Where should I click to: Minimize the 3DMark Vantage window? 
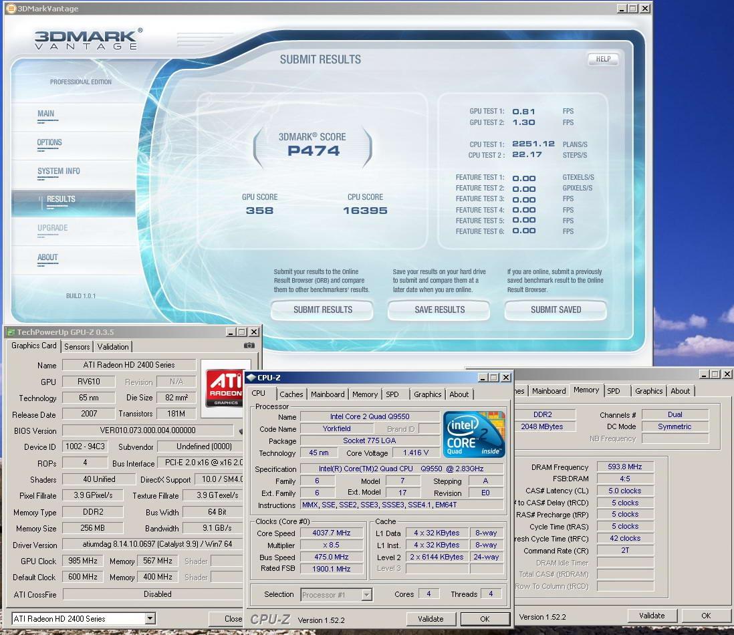point(622,9)
